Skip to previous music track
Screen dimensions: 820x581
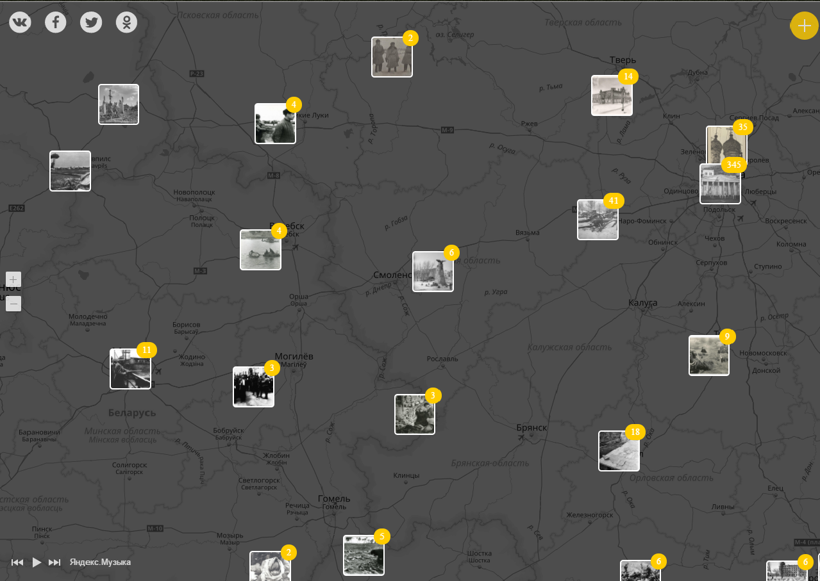17,562
